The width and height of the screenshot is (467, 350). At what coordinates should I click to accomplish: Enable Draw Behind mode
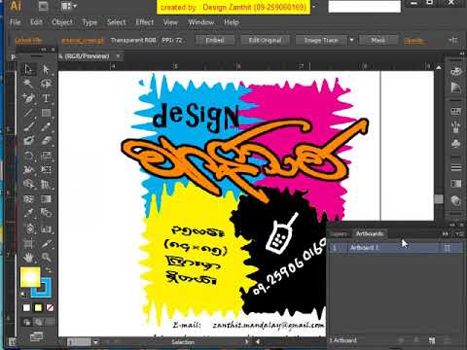pyautogui.click(x=38, y=322)
